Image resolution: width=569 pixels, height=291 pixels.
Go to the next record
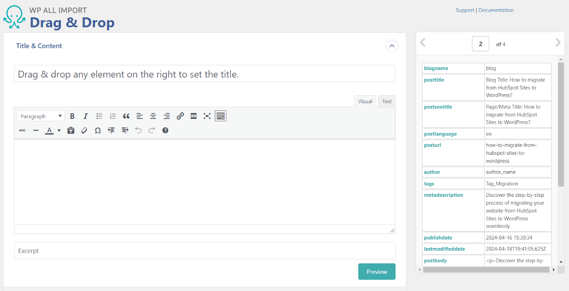[x=558, y=43]
